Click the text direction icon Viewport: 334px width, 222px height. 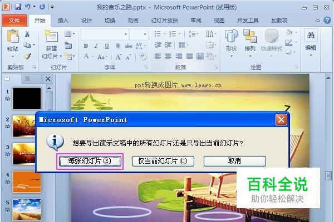[x=211, y=33]
